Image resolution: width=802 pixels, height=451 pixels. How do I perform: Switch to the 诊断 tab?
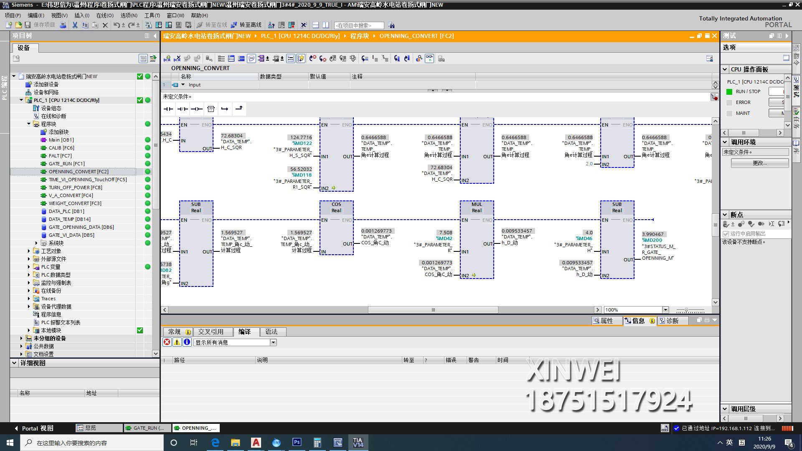[x=673, y=321]
